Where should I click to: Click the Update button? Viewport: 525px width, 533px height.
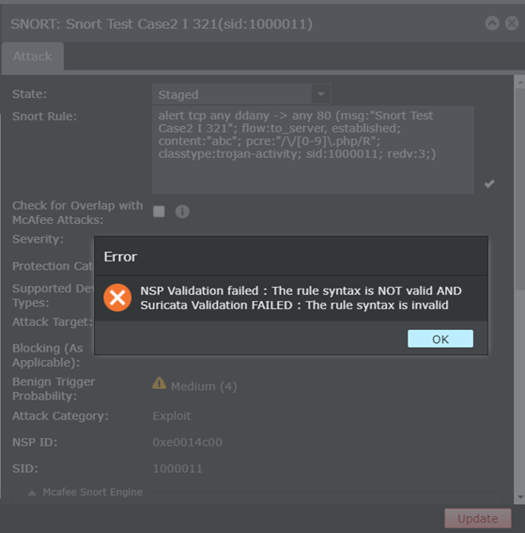tap(478, 518)
